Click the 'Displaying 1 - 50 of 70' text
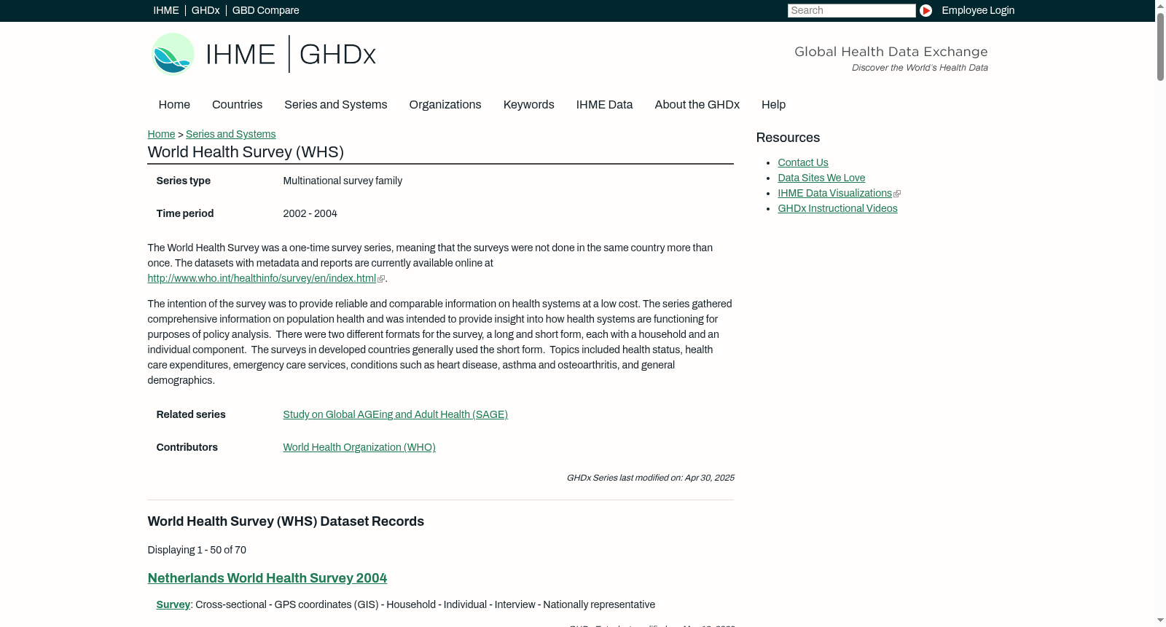Image resolution: width=1166 pixels, height=627 pixels. coord(197,550)
